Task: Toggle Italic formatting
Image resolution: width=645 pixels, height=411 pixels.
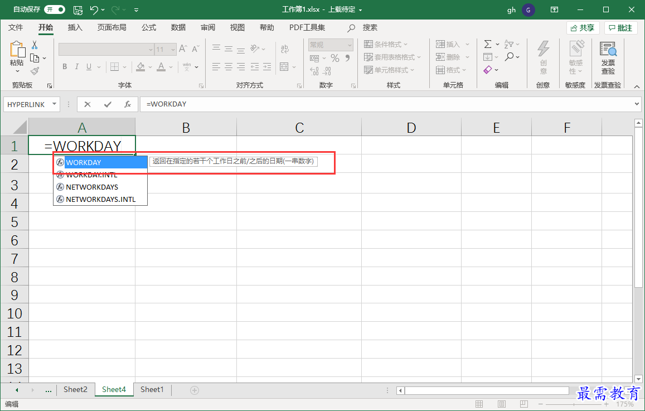Action: click(76, 67)
